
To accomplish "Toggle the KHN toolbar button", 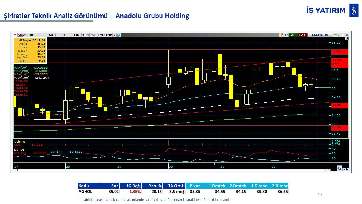I will (x=85, y=35).
